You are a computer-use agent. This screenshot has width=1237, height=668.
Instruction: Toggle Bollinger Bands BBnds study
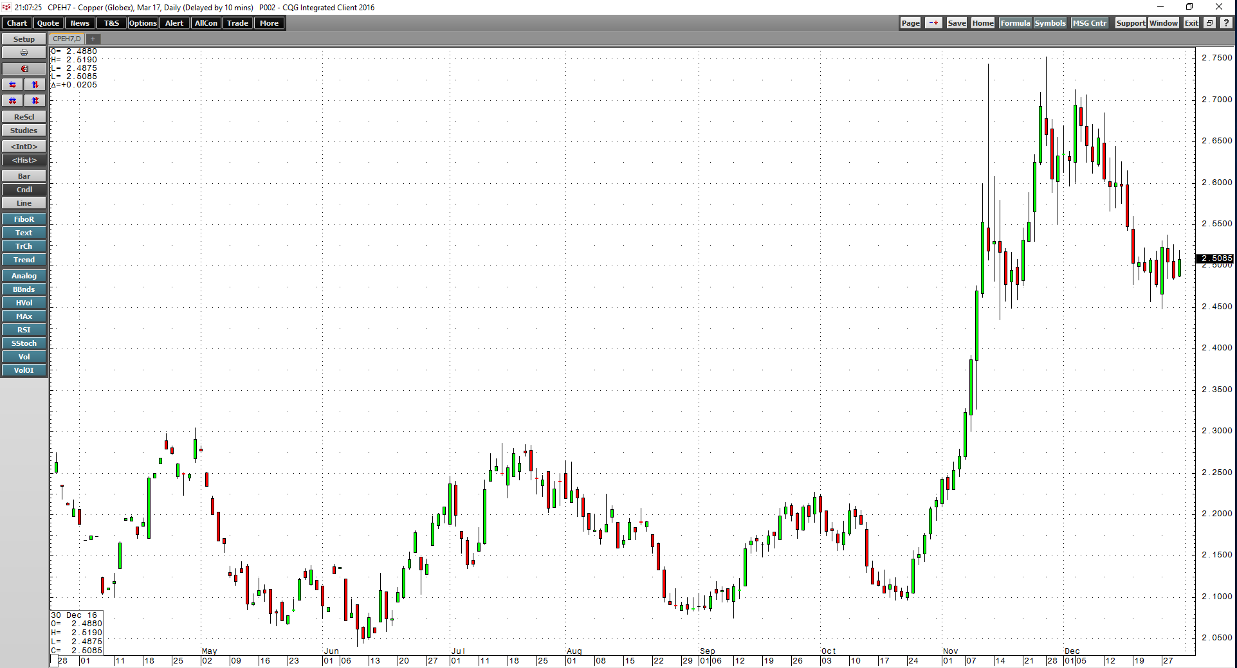24,289
